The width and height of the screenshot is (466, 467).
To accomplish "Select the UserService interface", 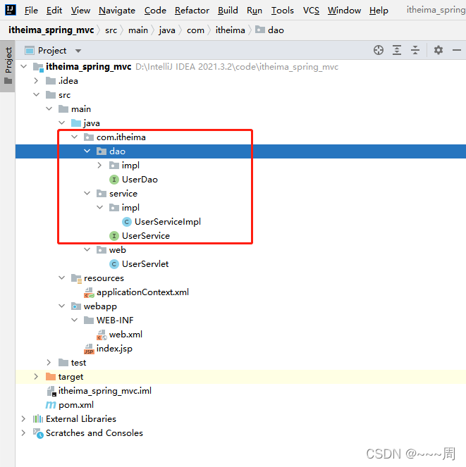I will tap(146, 236).
